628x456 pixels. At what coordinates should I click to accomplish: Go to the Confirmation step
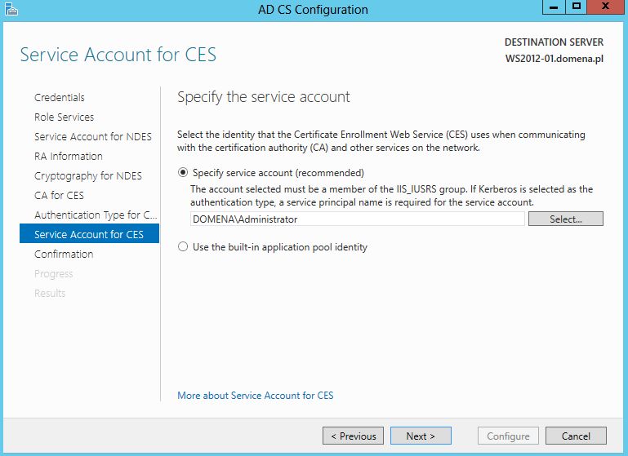pos(64,254)
